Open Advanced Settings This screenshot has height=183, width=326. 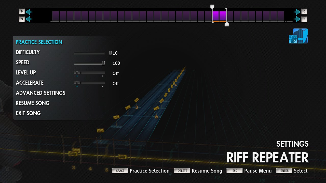tap(40, 93)
